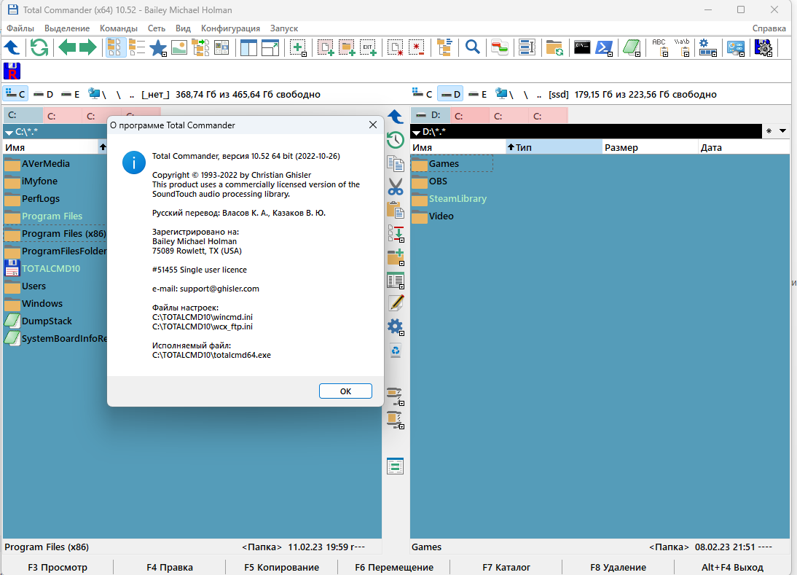Click the paste clipboard icon in middle bar
This screenshot has height=575, width=797.
point(396,210)
